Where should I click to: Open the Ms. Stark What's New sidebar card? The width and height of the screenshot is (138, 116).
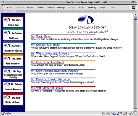13,22
